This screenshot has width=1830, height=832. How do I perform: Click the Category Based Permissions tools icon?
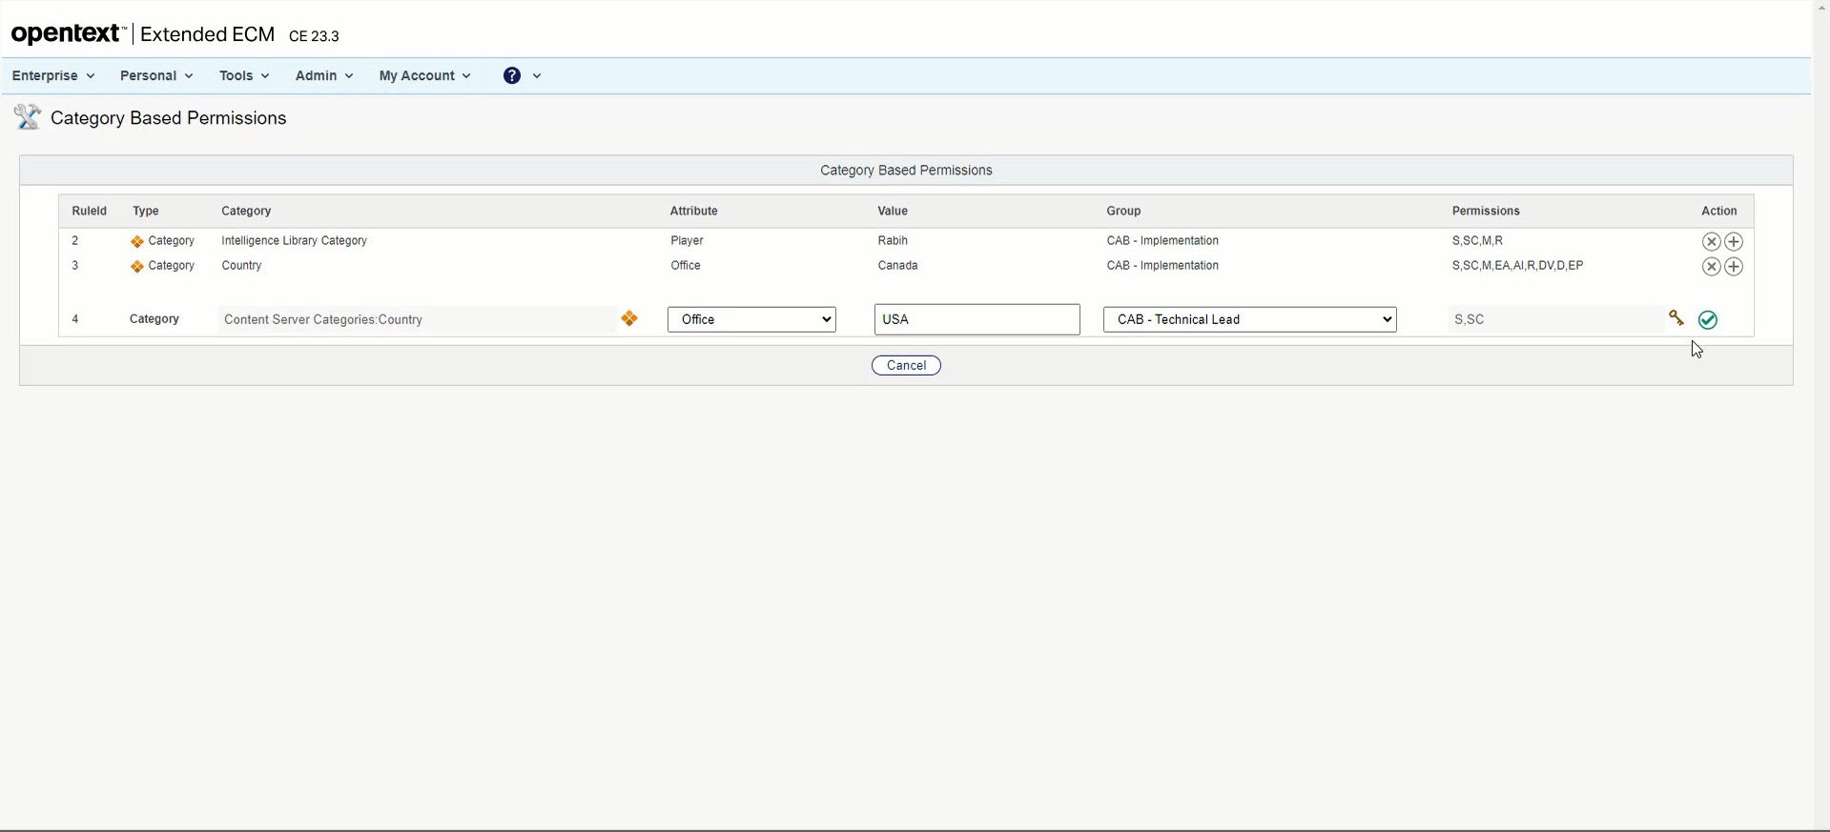point(27,117)
